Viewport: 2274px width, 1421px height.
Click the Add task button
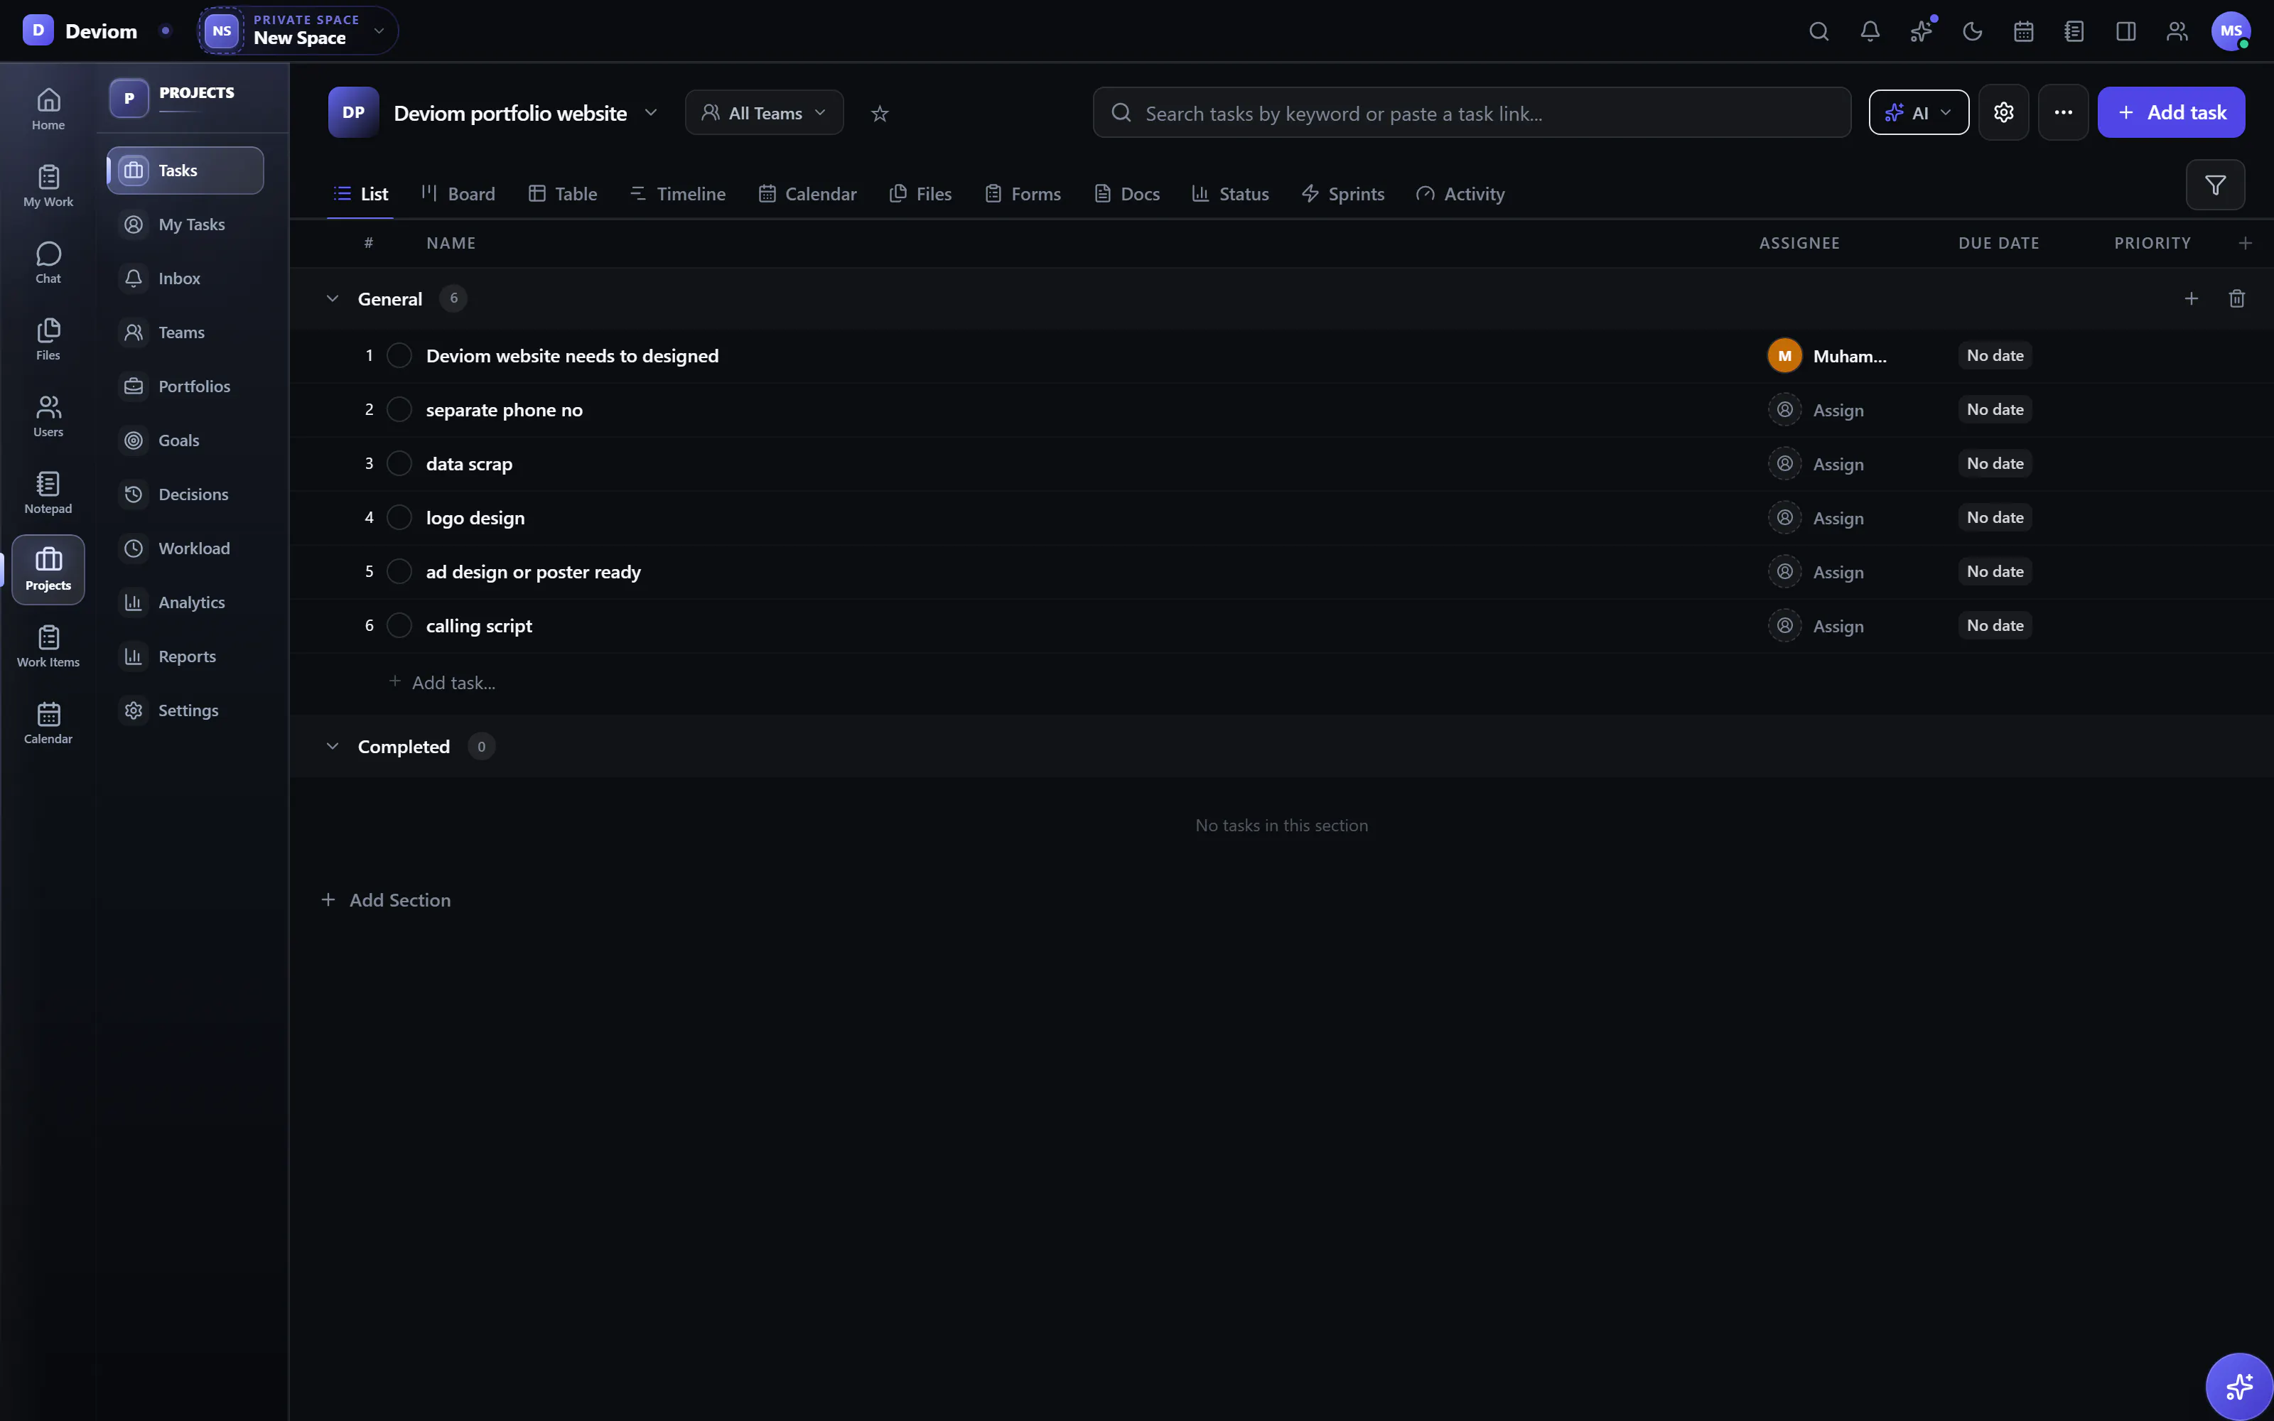(2171, 112)
